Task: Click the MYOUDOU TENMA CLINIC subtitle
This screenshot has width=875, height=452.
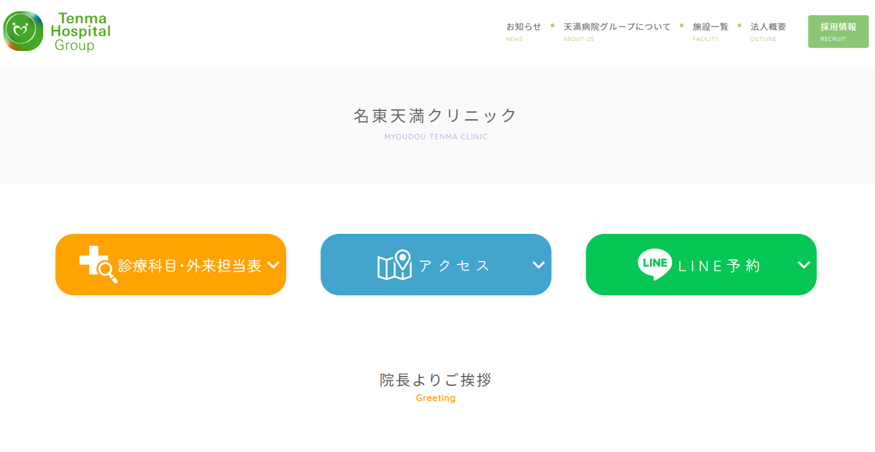Action: 436,137
